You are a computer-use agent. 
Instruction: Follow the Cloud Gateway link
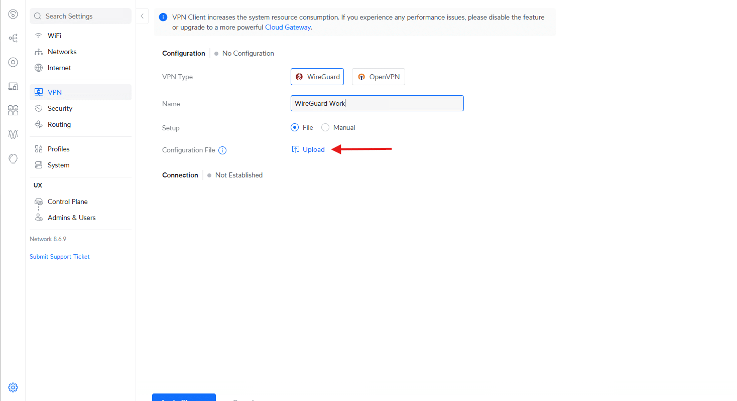pos(288,28)
